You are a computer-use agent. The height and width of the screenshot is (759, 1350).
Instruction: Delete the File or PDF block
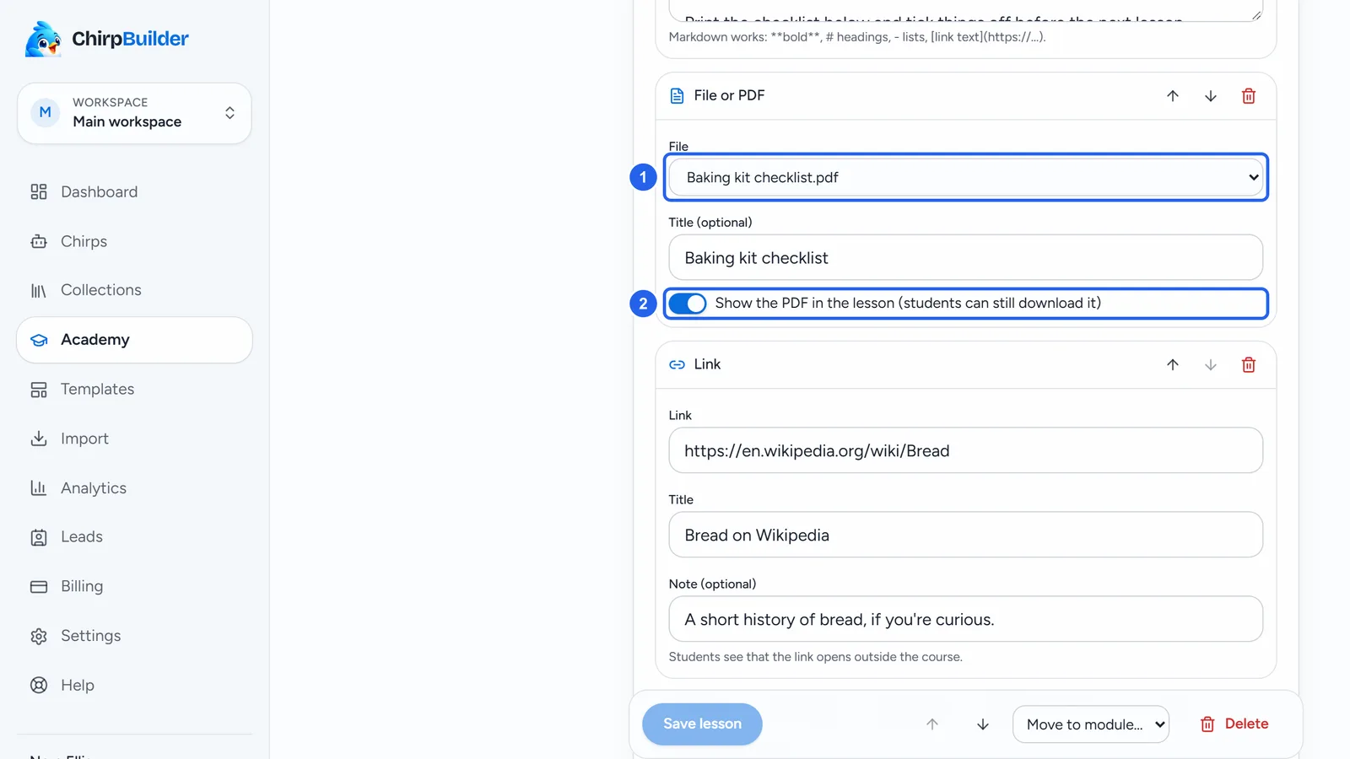(1249, 96)
